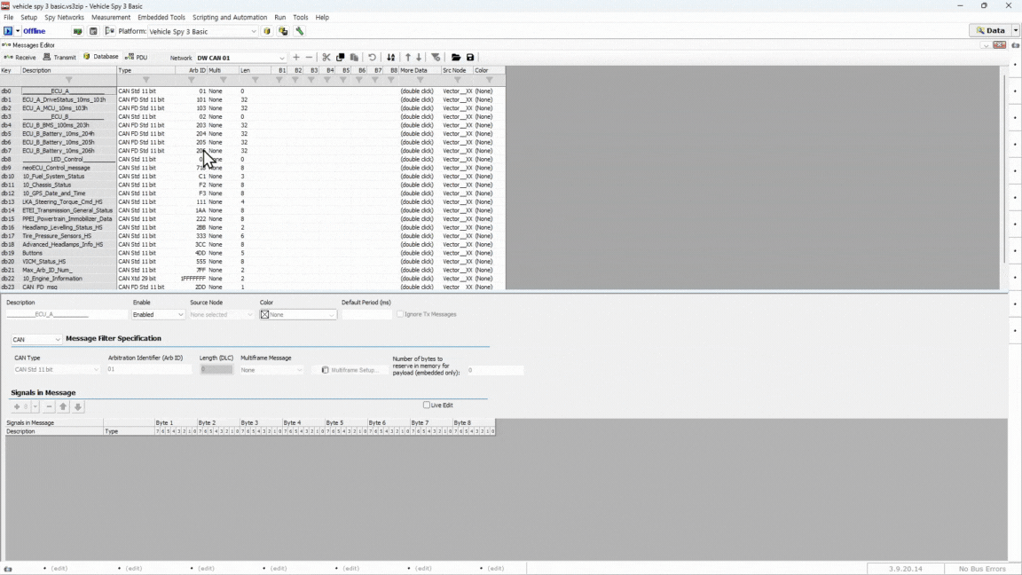This screenshot has width=1022, height=575.
Task: Click the plus icon to add message
Action: pos(296,58)
